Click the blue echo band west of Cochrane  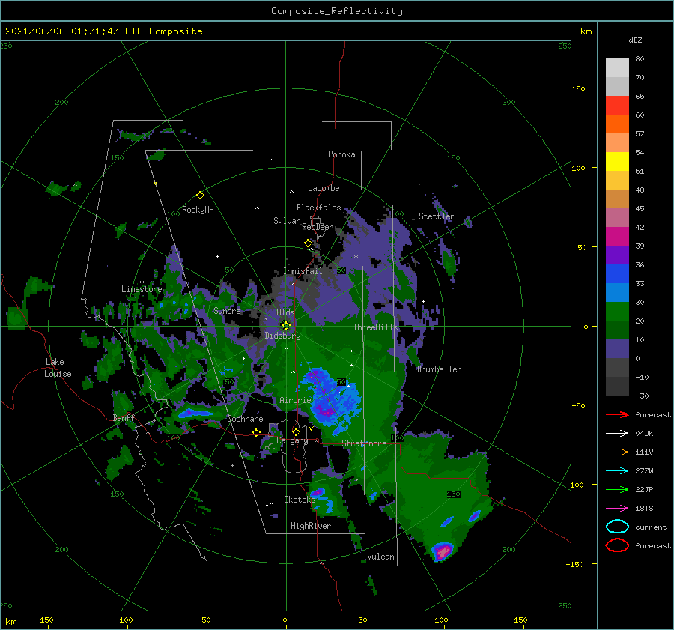tap(195, 414)
